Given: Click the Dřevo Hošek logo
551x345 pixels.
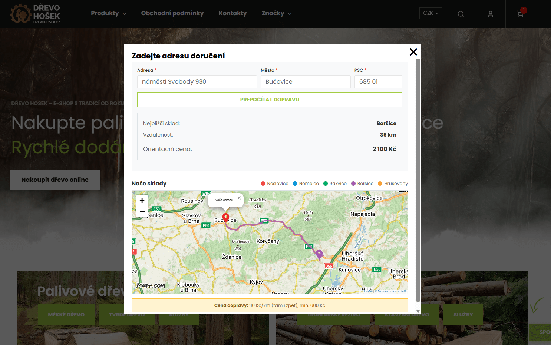Looking at the screenshot, I should (35, 14).
